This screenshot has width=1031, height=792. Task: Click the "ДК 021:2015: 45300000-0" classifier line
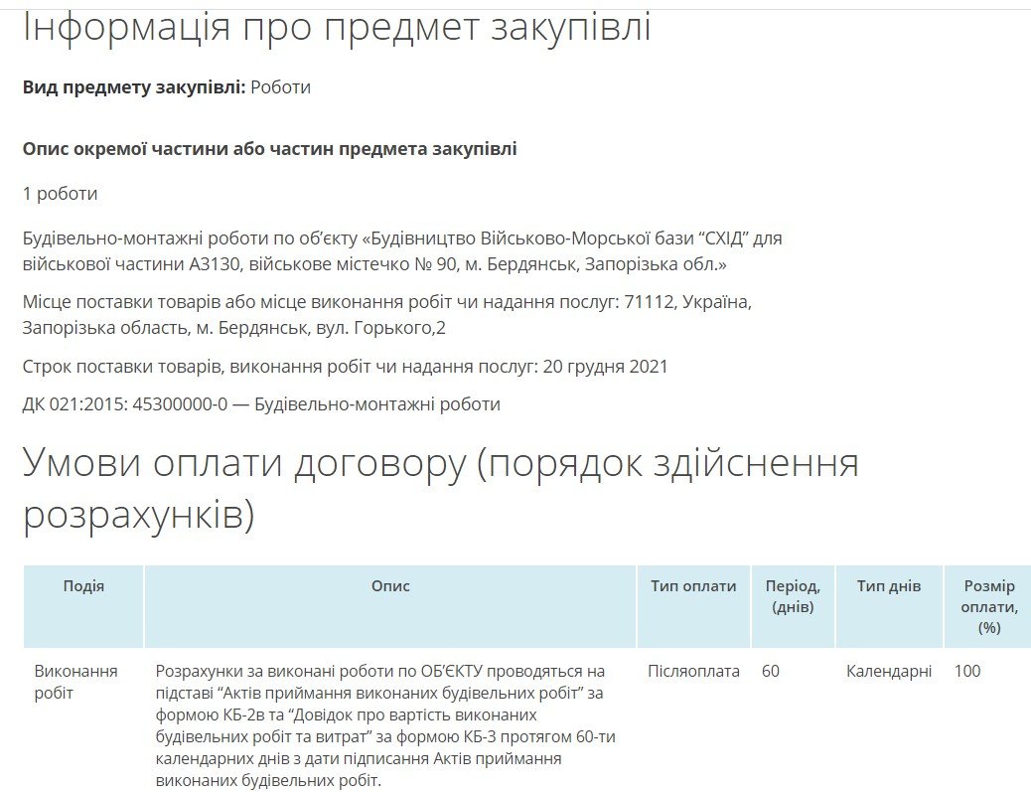coord(261,404)
